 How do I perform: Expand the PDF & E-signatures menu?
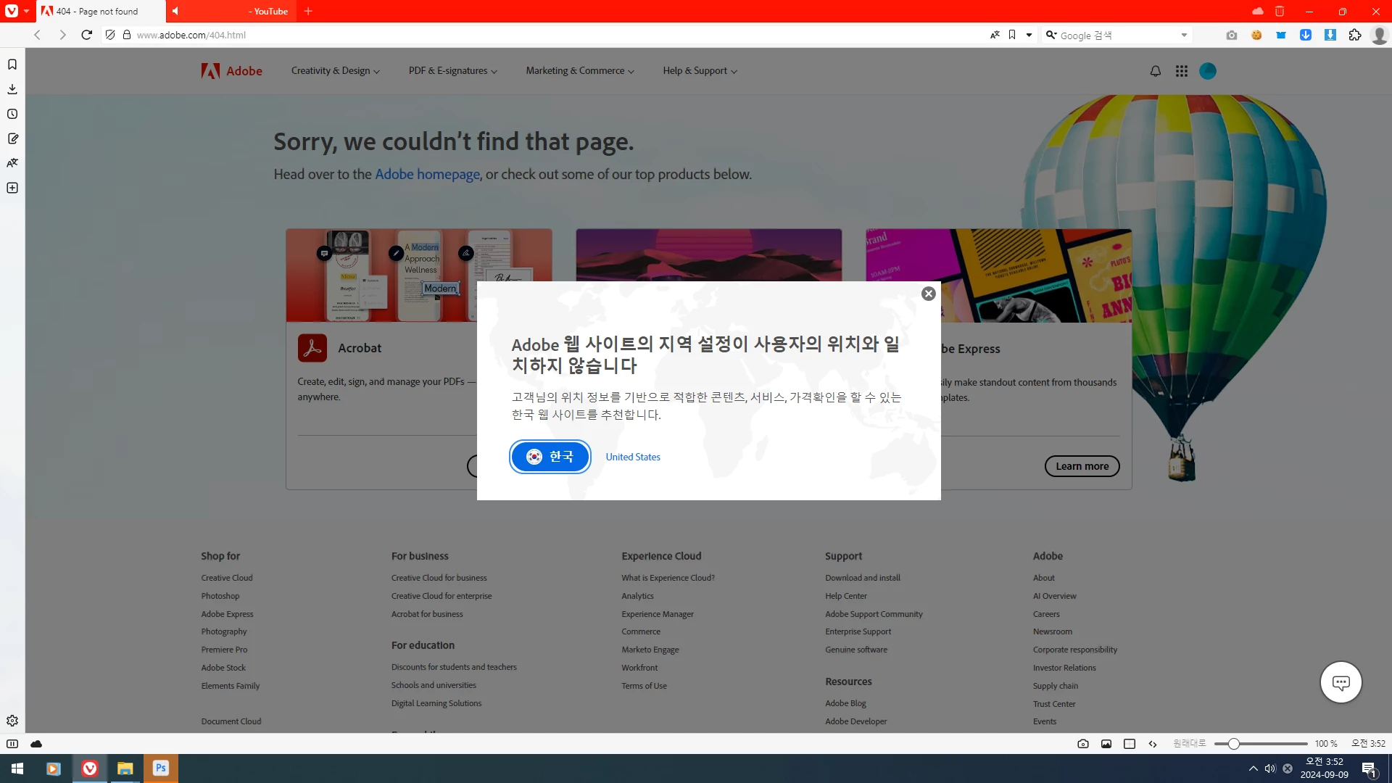click(x=452, y=71)
